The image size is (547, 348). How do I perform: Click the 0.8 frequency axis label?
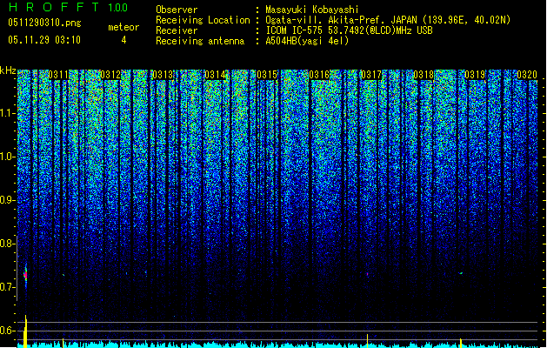(7, 244)
